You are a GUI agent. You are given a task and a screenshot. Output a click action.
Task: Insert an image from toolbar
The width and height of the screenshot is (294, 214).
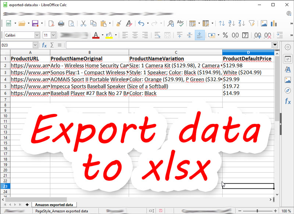coord(264,23)
